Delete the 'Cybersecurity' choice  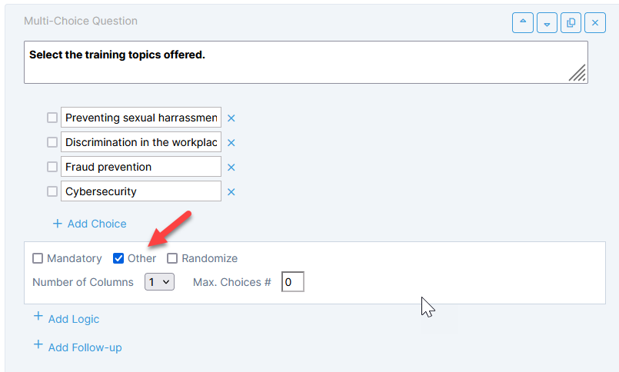point(231,192)
